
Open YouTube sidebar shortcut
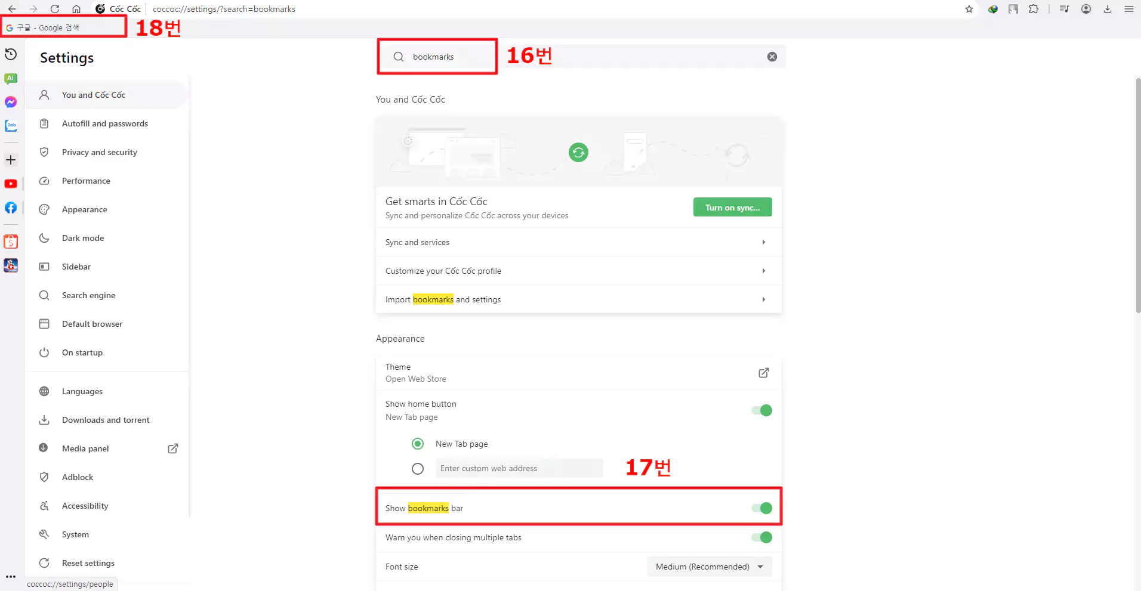[x=11, y=184]
